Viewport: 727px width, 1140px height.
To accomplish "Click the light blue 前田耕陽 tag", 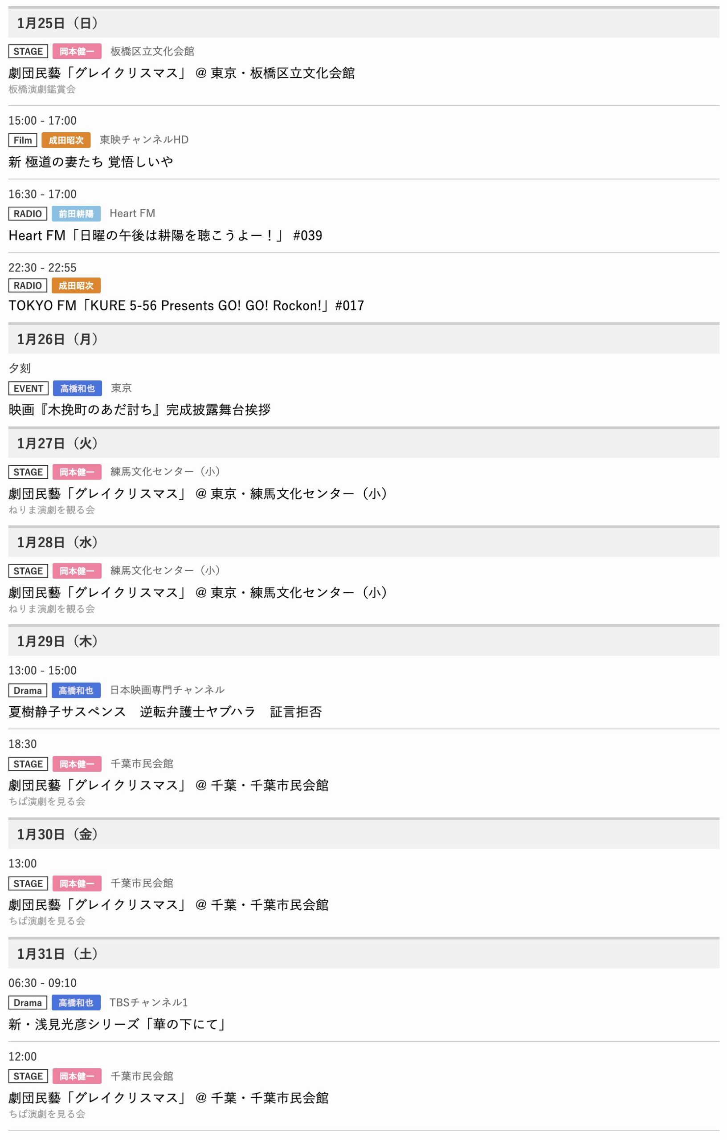I will (x=76, y=213).
